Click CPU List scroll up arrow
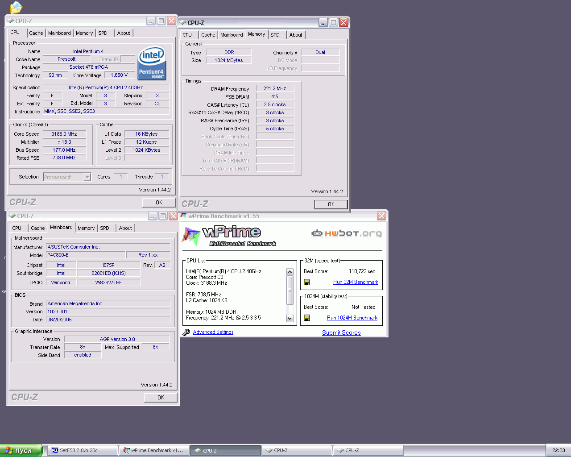The image size is (571, 457). tap(290, 272)
